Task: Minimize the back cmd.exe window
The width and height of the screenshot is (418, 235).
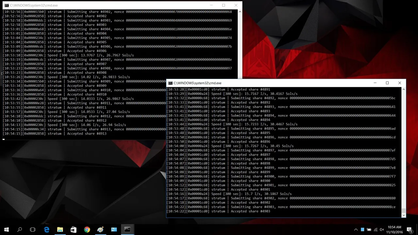Action: pos(211,5)
